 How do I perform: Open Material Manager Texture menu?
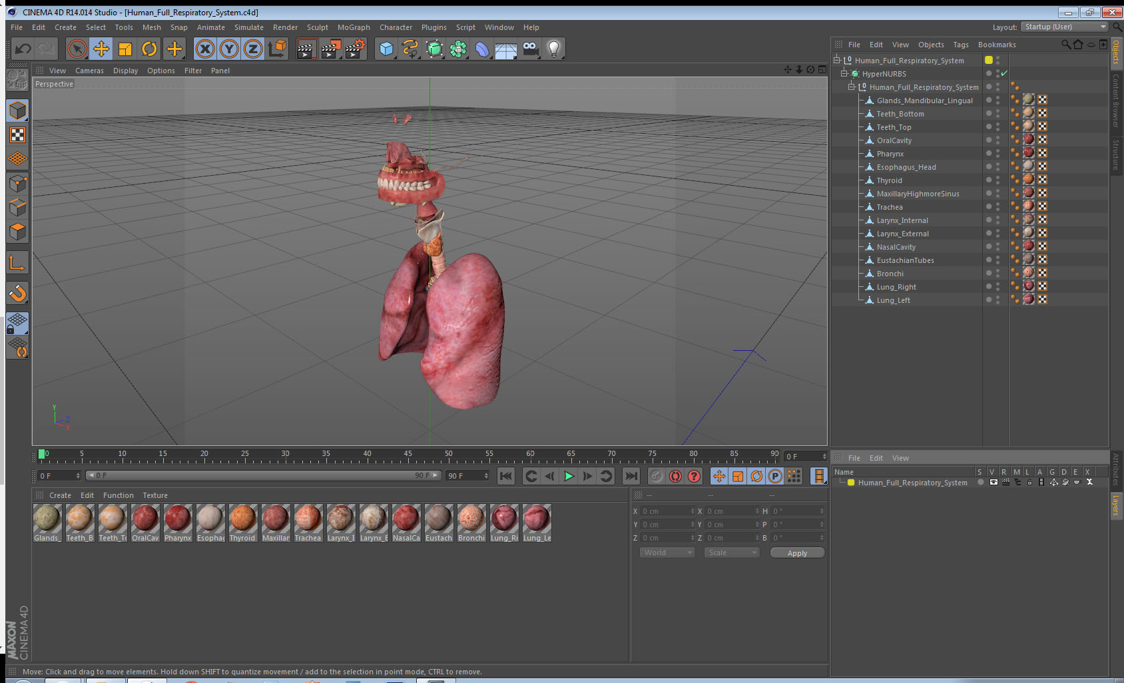(x=155, y=495)
